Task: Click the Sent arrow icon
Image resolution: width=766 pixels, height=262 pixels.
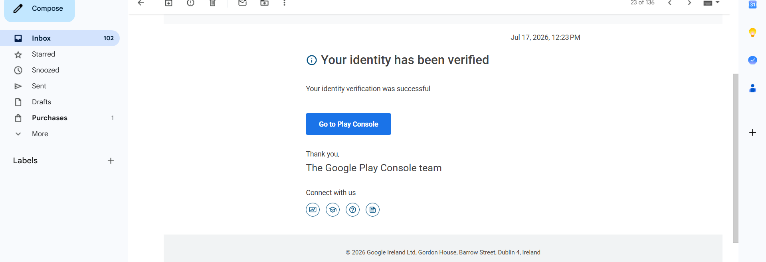Action: point(18,86)
